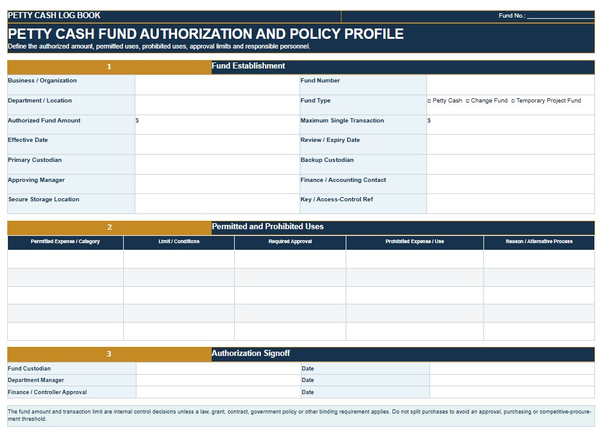Click the 'Fund Type' label
This screenshot has width=612, height=439.
[x=315, y=101]
